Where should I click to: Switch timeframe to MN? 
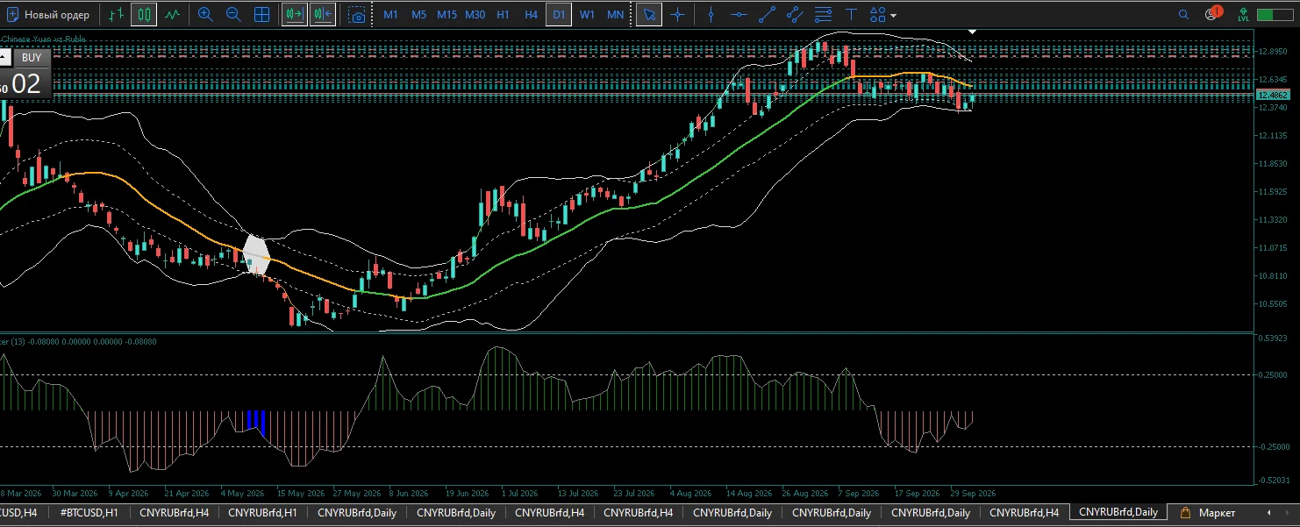pyautogui.click(x=616, y=15)
